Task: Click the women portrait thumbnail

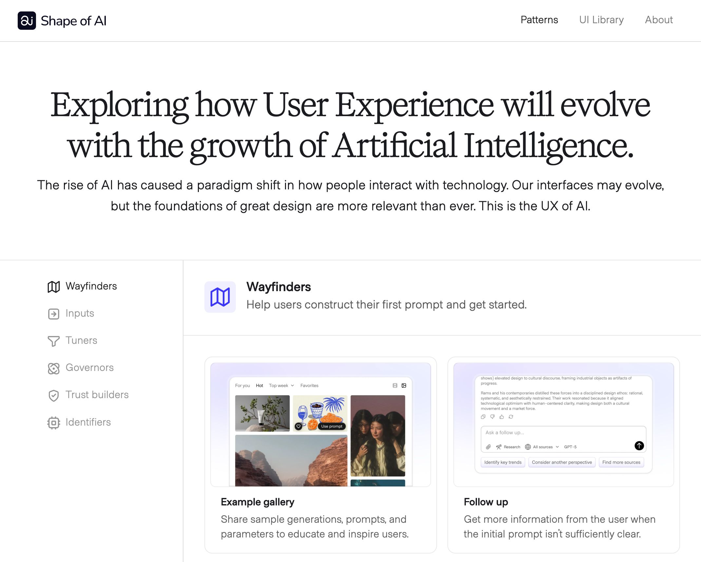Action: pos(378,436)
